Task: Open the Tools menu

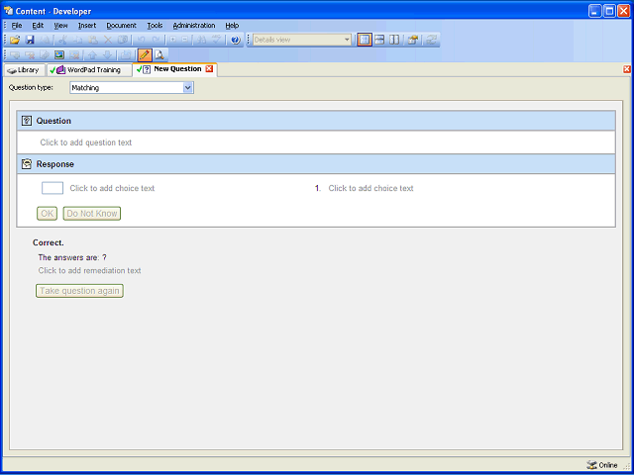Action: coord(155,26)
